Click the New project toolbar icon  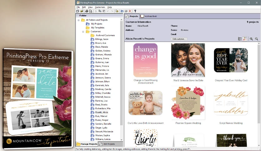pyautogui.click(x=77, y=11)
